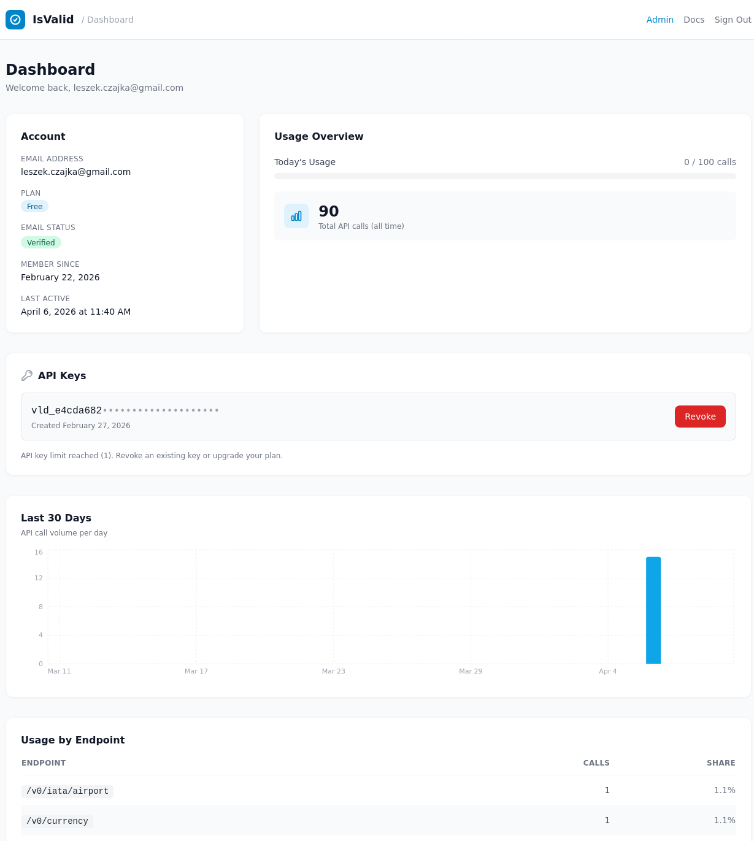Click the ENDPOINT column header

point(44,763)
